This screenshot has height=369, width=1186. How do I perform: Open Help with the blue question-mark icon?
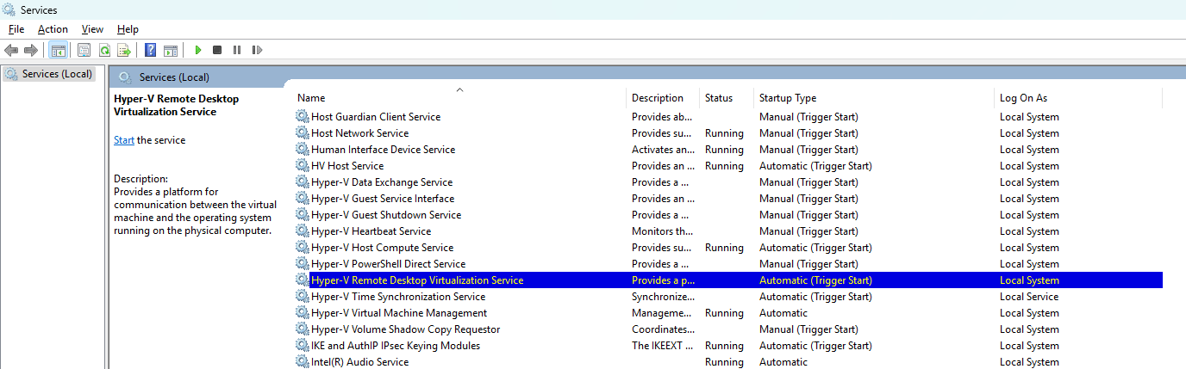coord(151,50)
